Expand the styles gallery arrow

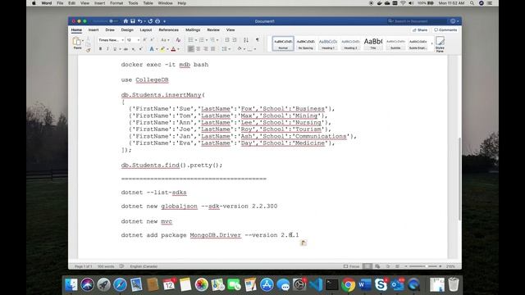[431, 43]
